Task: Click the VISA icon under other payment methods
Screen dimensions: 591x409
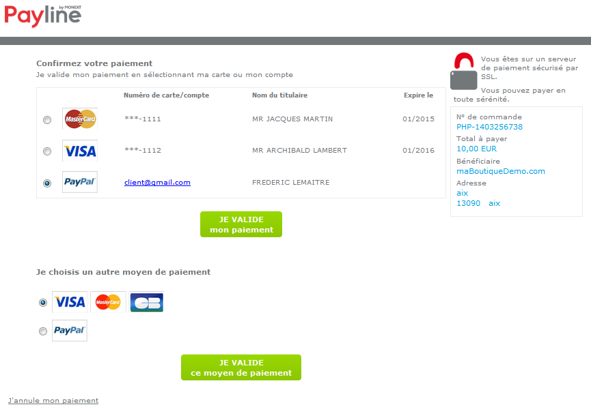Action: coord(70,302)
